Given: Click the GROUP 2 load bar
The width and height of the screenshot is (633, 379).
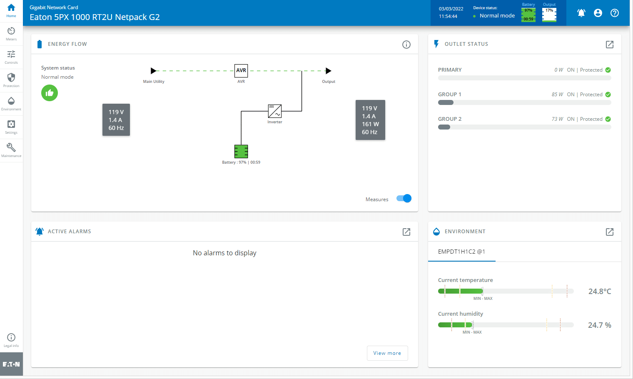Looking at the screenshot, I should point(525,127).
